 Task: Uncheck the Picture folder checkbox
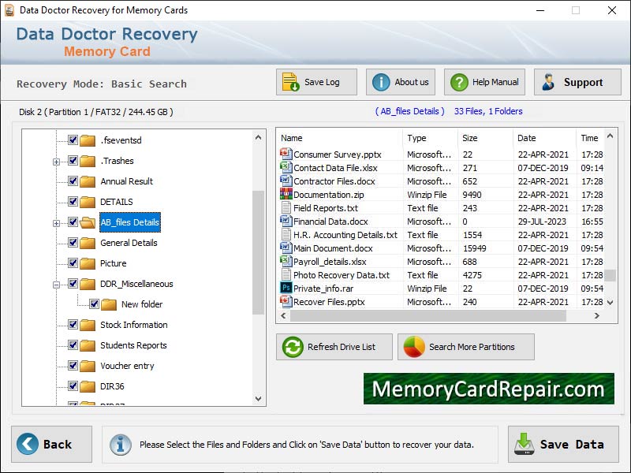tap(72, 263)
